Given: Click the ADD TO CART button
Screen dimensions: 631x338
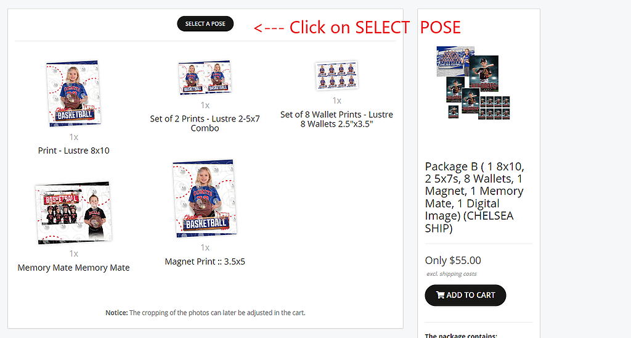Looking at the screenshot, I should click(x=465, y=295).
